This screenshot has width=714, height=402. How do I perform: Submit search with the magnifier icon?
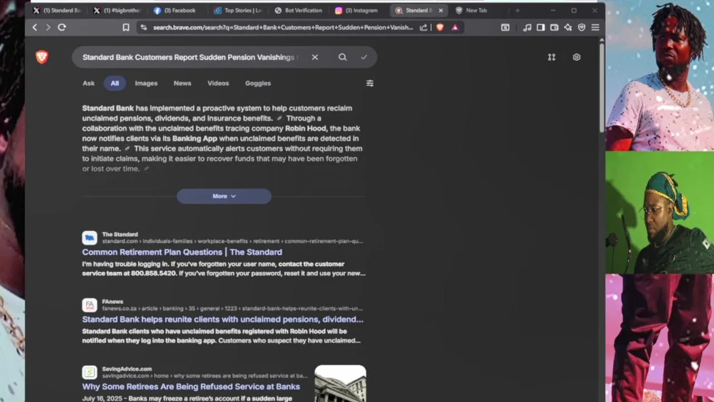342,57
